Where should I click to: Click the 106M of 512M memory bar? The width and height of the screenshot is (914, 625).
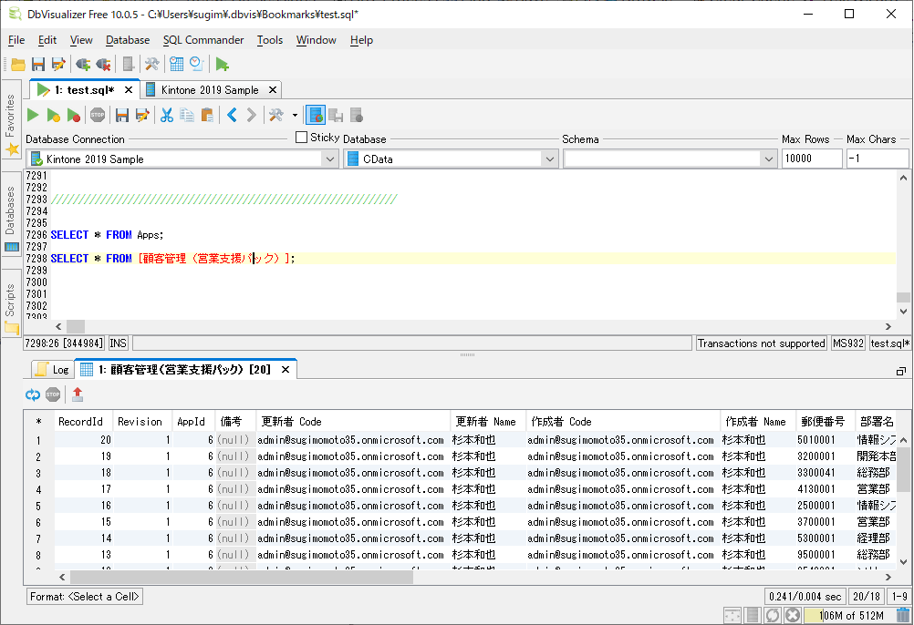click(x=850, y=615)
